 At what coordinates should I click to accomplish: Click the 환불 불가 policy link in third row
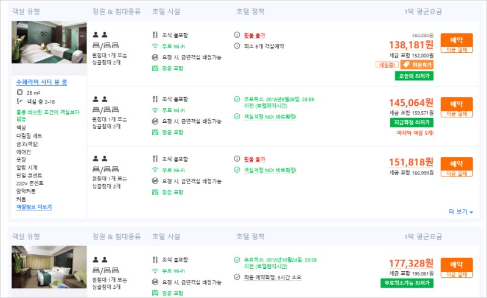[254, 159]
